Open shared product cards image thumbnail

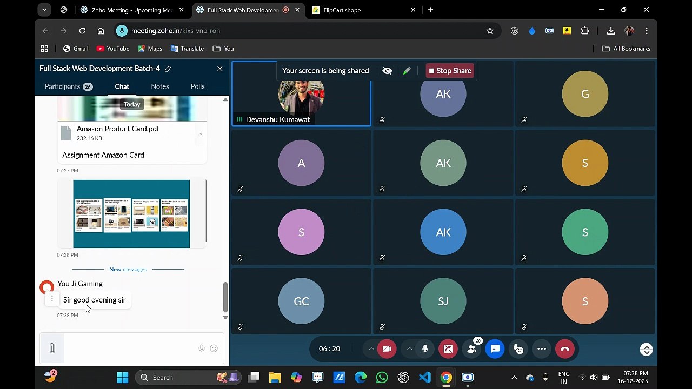(x=131, y=214)
